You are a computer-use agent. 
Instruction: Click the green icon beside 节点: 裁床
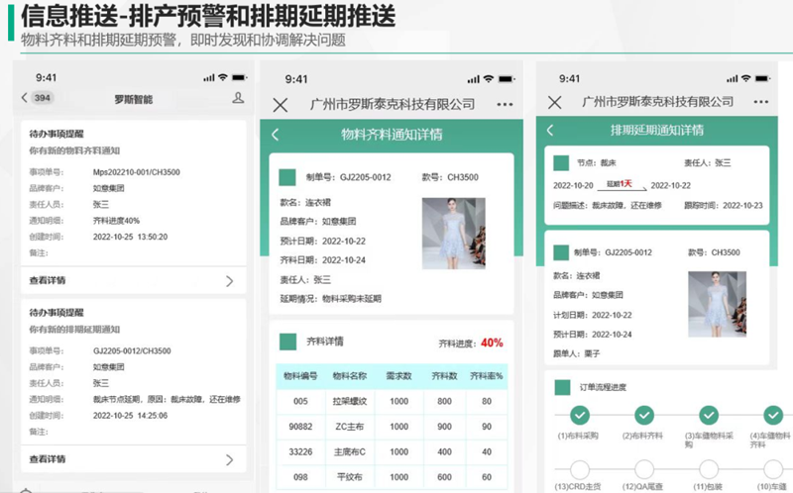coord(559,162)
